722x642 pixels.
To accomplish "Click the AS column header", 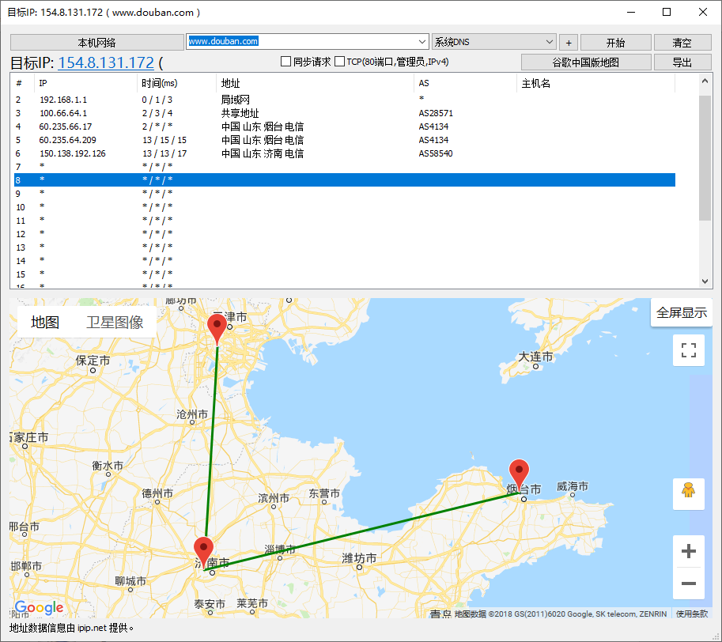I will pyautogui.click(x=466, y=83).
